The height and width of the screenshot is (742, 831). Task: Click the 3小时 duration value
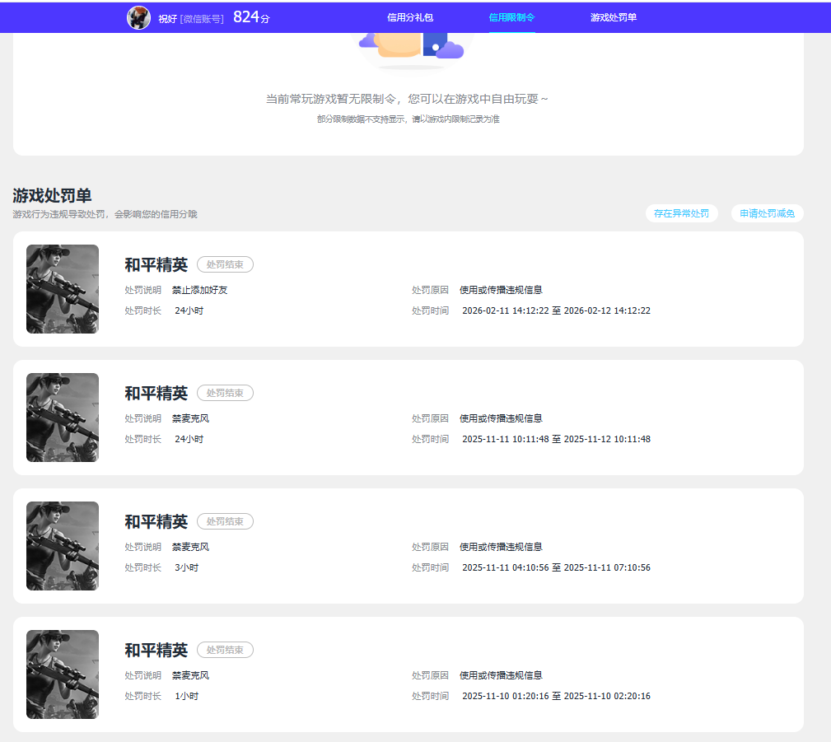[x=187, y=567]
